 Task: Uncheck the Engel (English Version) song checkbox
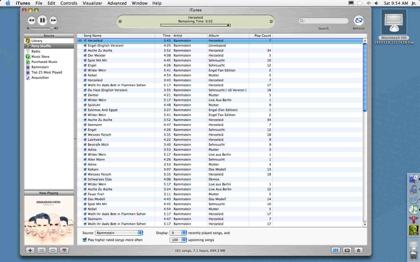[x=85, y=45]
